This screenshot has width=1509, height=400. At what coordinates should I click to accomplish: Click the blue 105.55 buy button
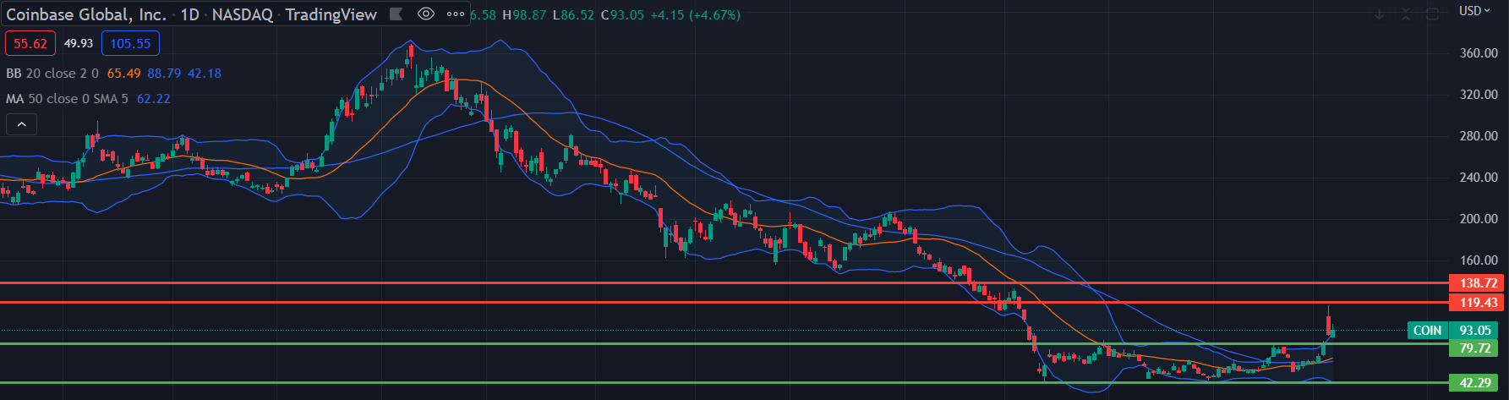130,44
